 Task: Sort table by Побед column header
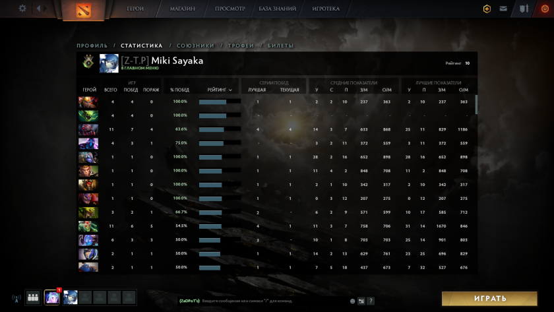pyautogui.click(x=131, y=90)
